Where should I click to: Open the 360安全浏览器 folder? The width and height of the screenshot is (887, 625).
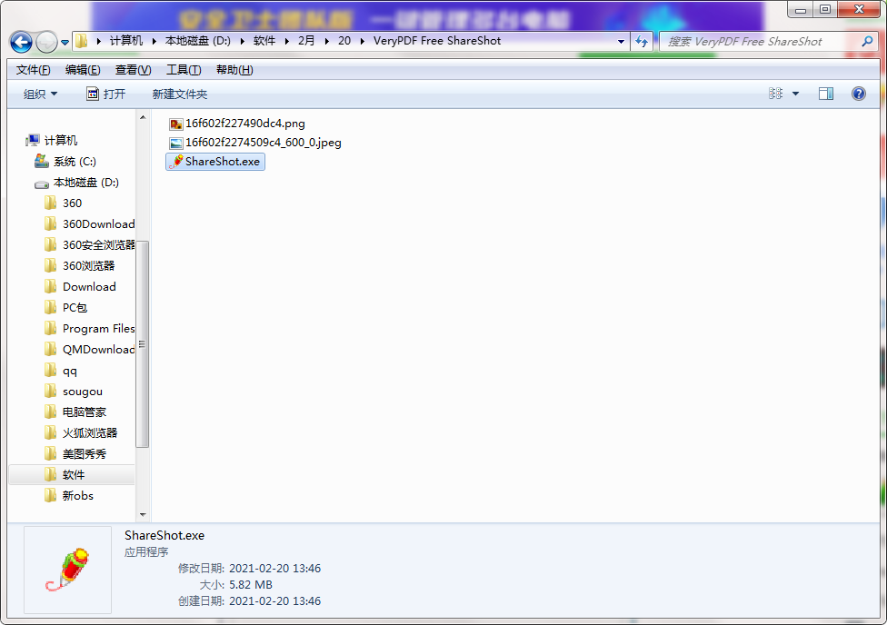click(x=98, y=245)
